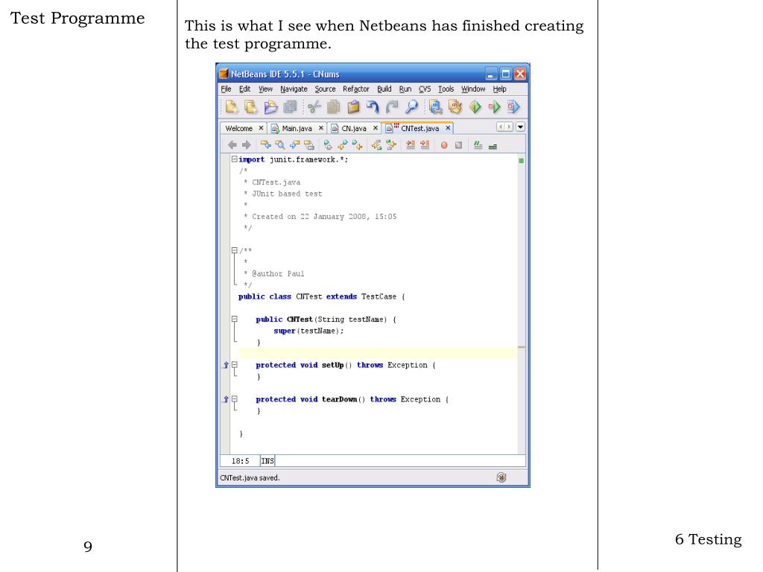Click the editor Back arrow icon
This screenshot has height=572, width=763.
(x=232, y=145)
